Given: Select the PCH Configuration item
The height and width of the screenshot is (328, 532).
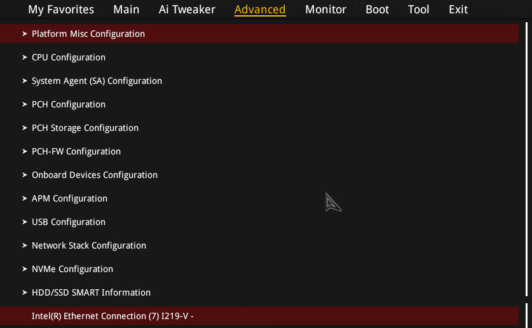Looking at the screenshot, I should coord(259,104).
